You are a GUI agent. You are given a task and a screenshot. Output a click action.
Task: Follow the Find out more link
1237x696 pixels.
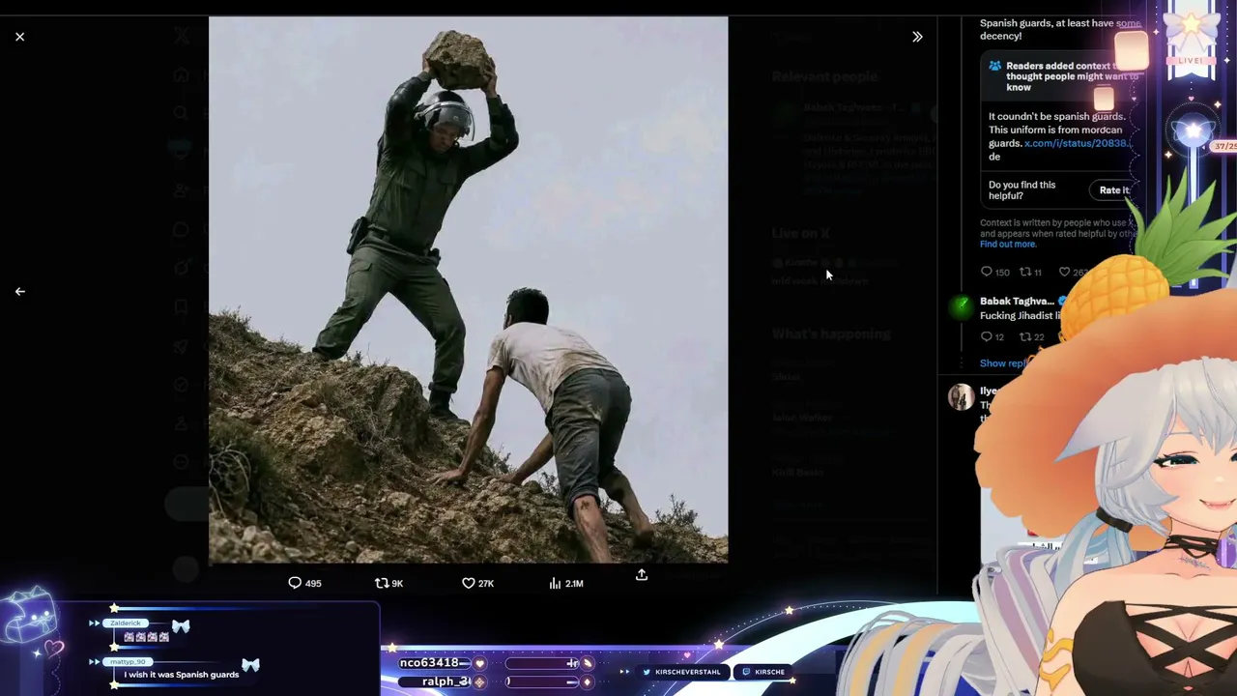coord(1008,245)
